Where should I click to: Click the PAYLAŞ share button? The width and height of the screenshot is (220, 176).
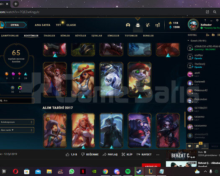110,155
